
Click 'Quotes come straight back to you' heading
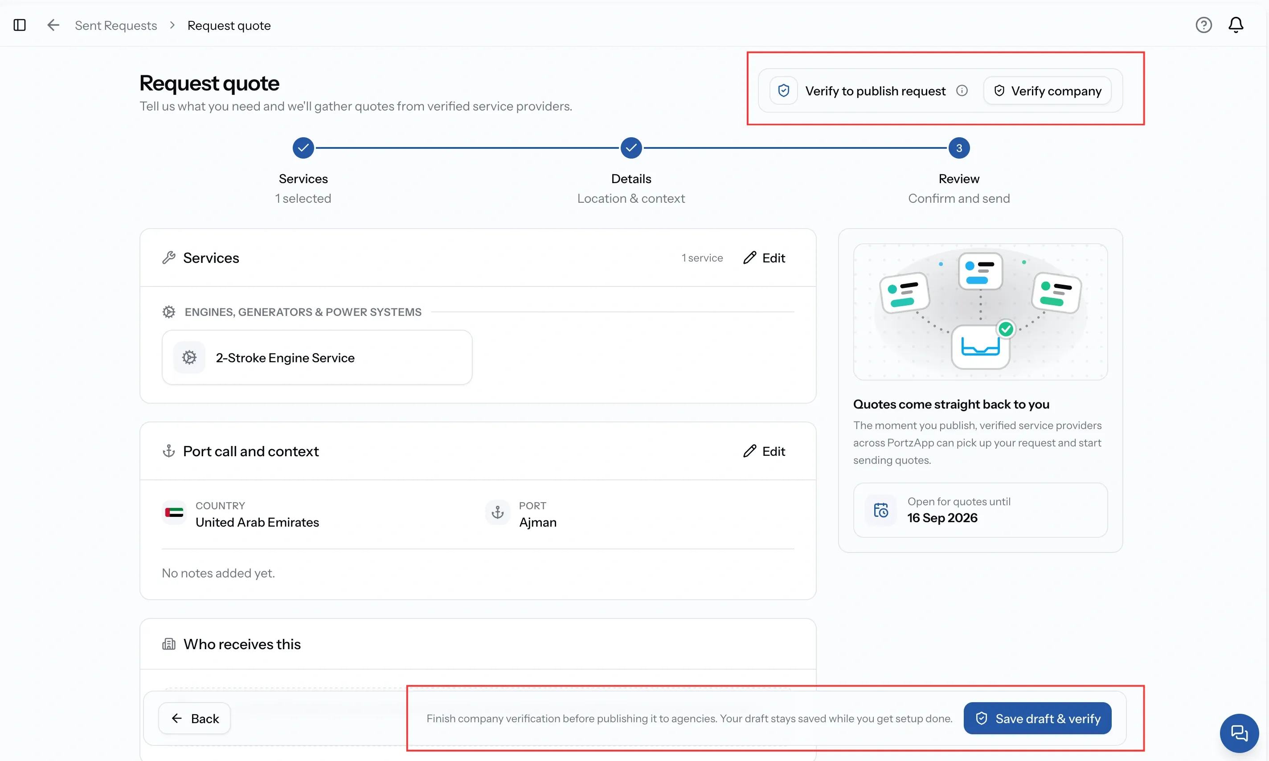pyautogui.click(x=951, y=405)
